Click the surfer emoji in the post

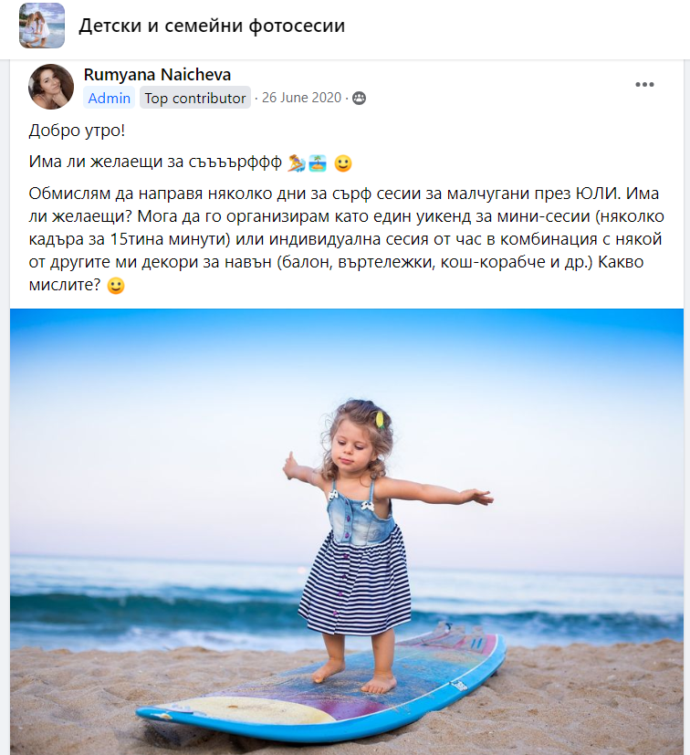(296, 163)
